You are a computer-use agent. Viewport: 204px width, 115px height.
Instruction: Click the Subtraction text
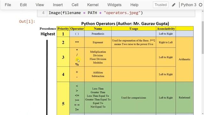98,76
